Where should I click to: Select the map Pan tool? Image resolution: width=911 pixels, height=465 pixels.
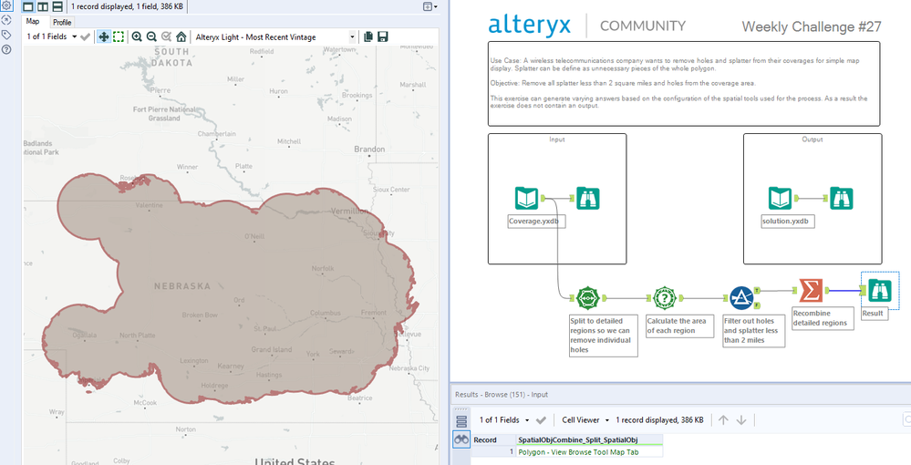pyautogui.click(x=103, y=36)
